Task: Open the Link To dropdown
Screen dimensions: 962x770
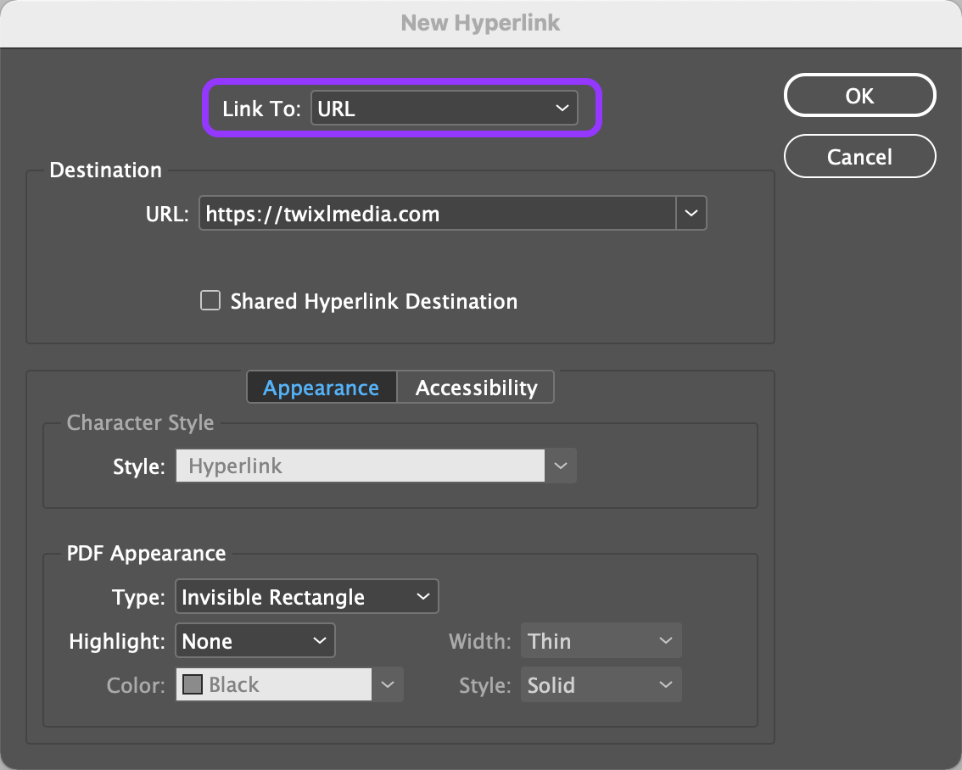Action: coord(445,108)
